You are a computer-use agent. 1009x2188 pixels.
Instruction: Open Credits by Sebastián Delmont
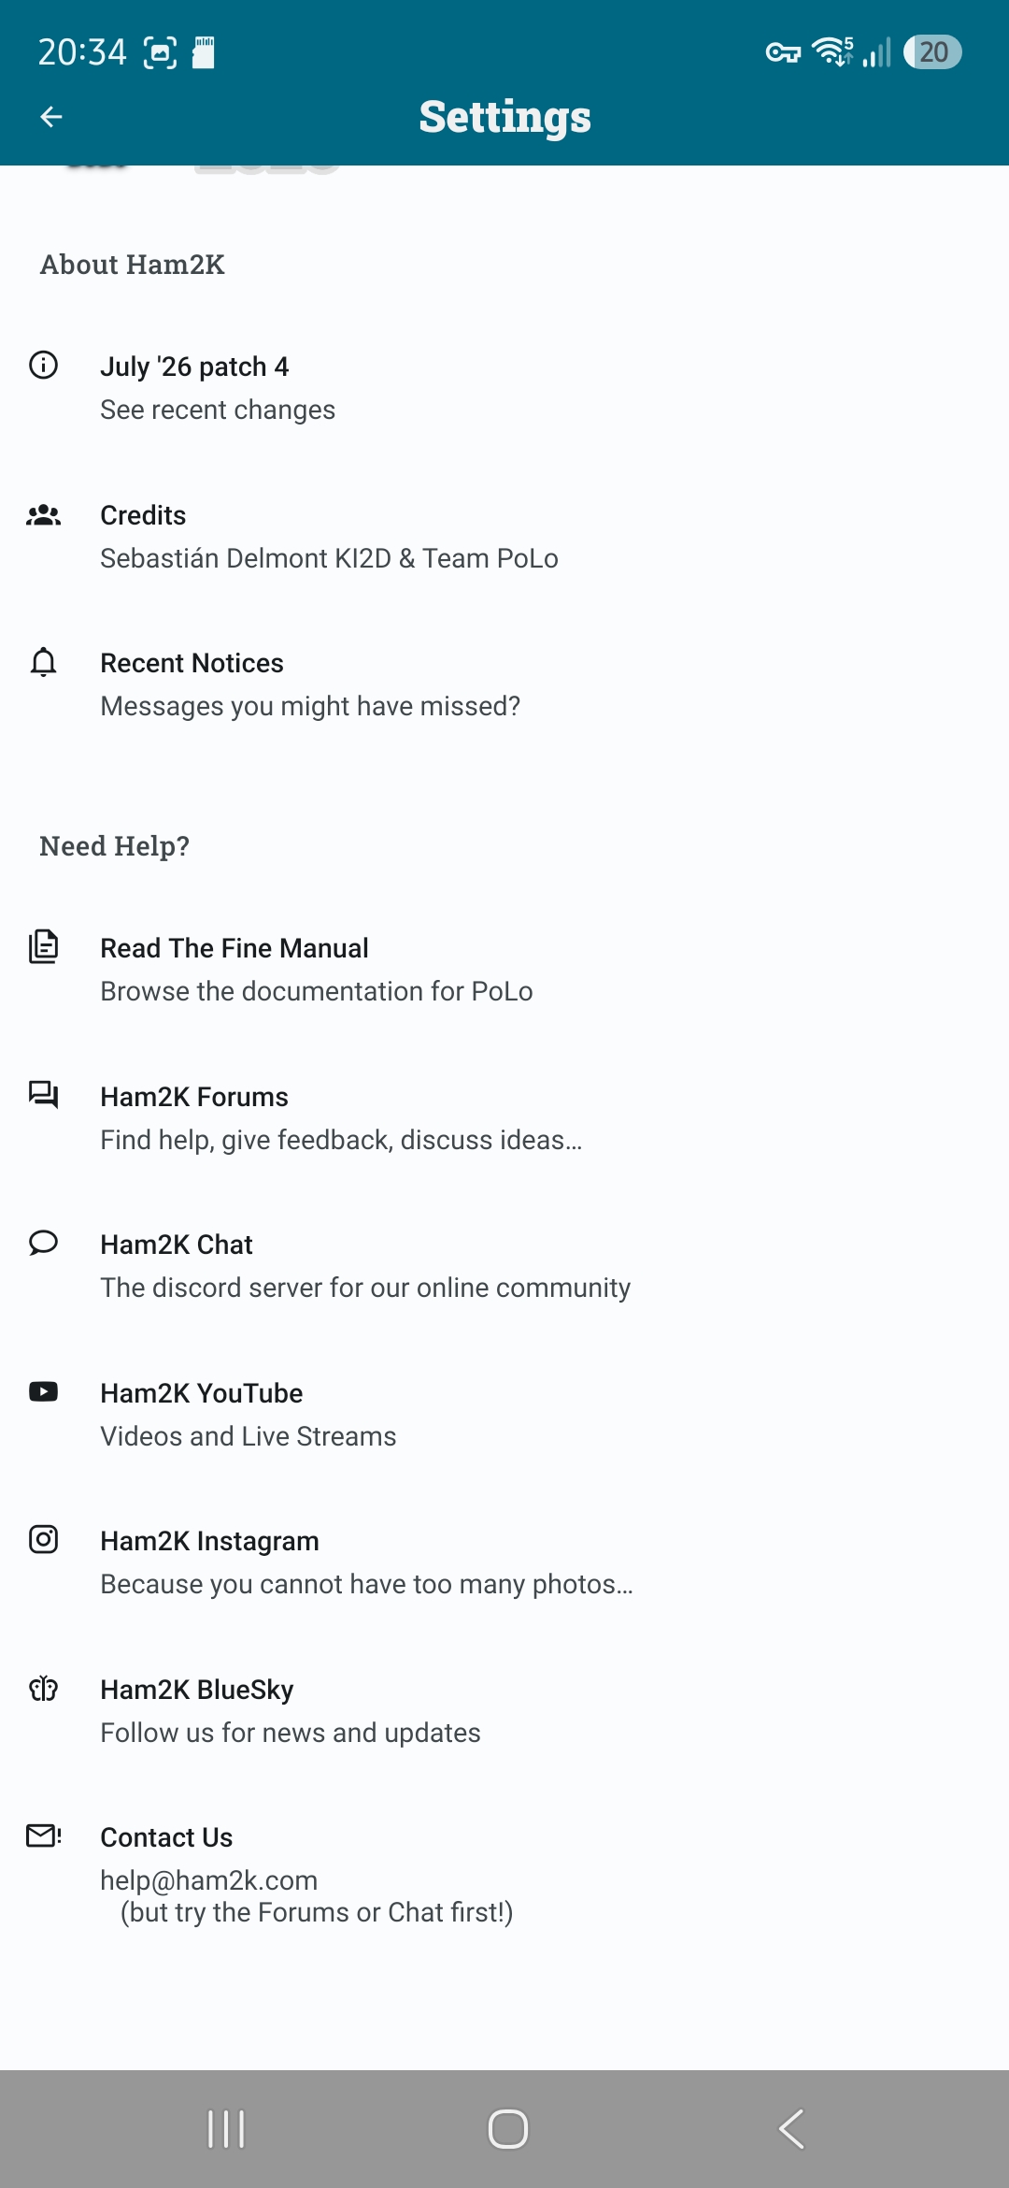[x=504, y=536]
